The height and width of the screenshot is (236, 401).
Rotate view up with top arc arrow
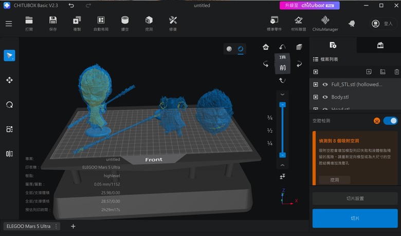(282, 47)
